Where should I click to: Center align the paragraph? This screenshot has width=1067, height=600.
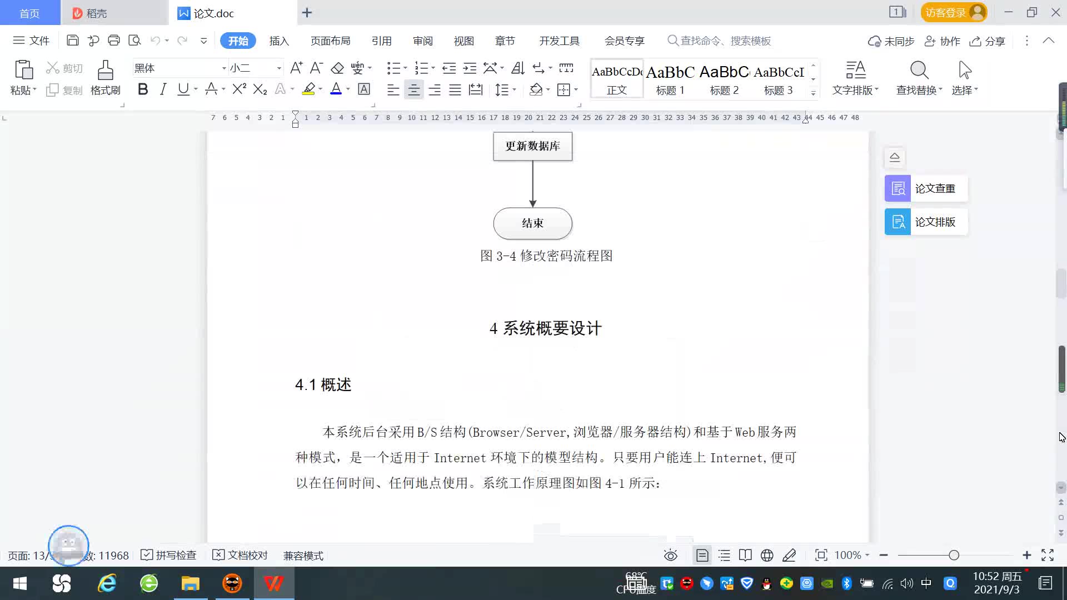click(413, 90)
